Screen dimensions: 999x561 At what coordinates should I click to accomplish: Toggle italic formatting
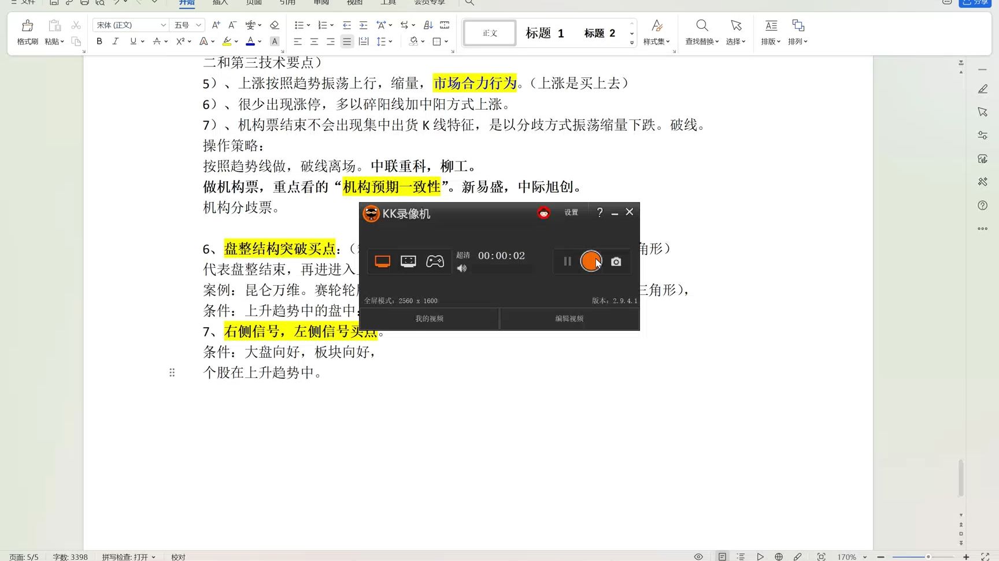point(116,41)
